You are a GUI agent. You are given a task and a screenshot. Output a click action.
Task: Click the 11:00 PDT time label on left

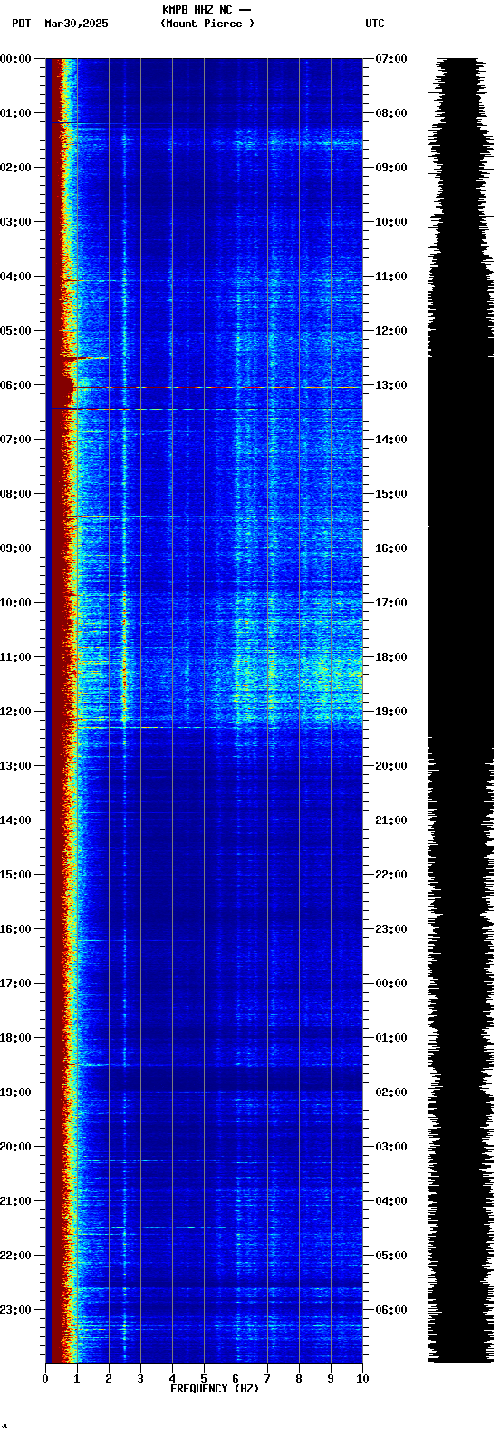point(15,657)
